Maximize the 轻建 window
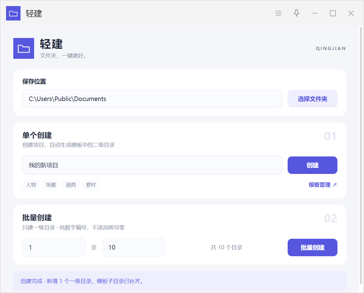364x293 pixels. point(333,13)
